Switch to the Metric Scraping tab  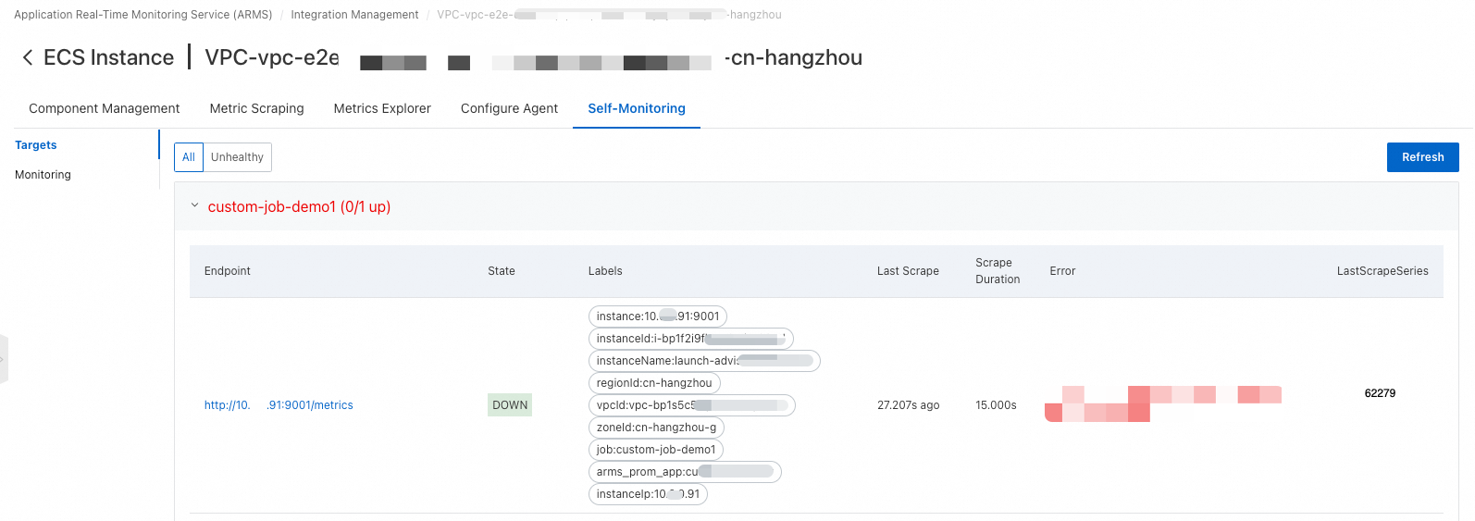[x=256, y=108]
